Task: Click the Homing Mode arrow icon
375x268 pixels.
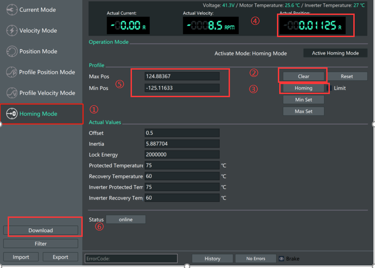Action: pos(12,114)
